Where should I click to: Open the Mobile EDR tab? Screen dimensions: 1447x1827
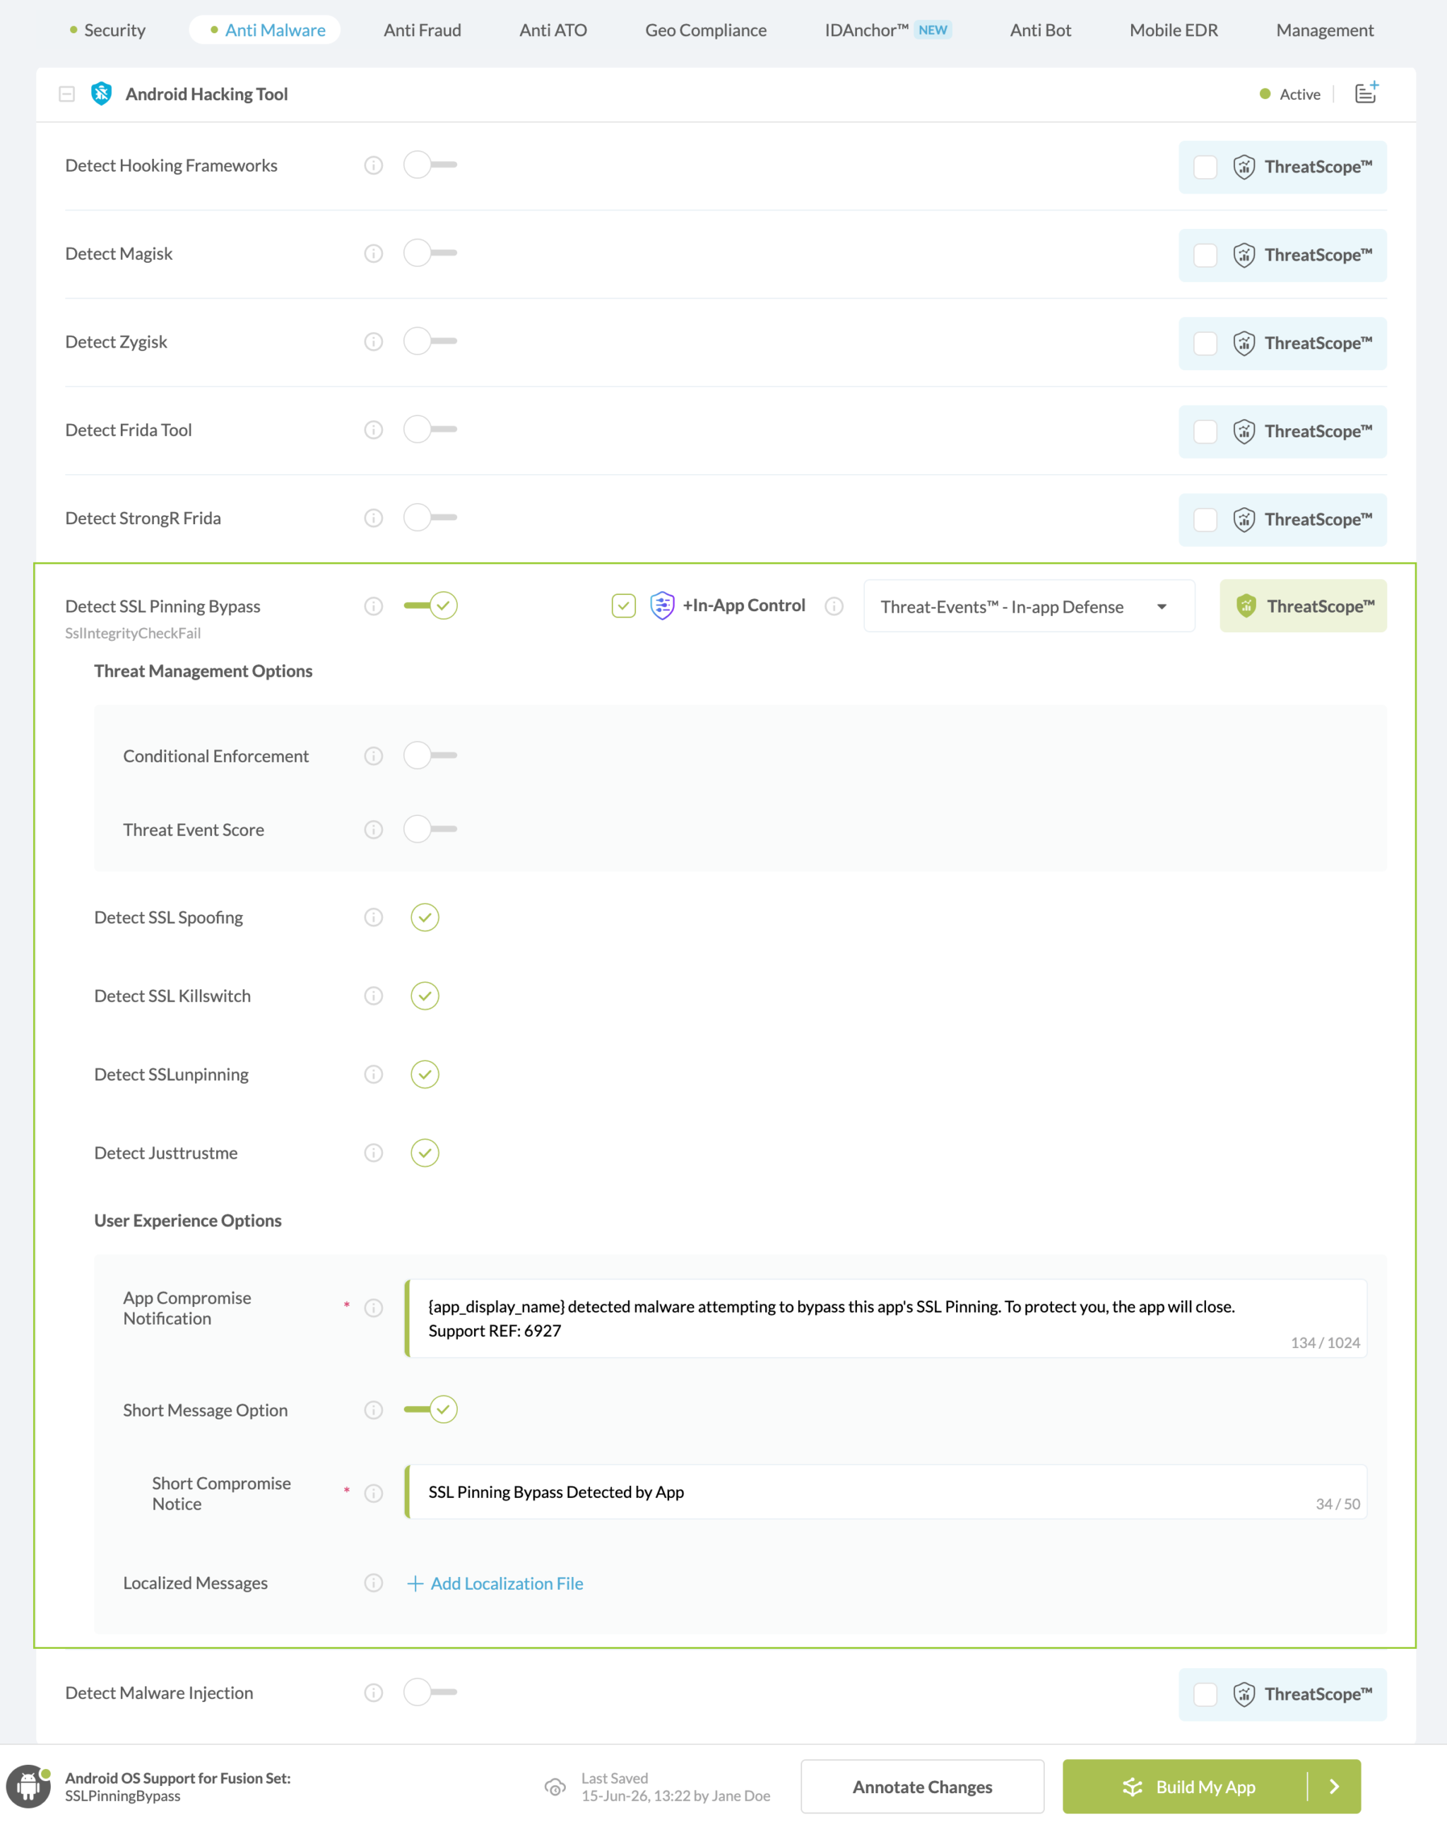pos(1174,30)
